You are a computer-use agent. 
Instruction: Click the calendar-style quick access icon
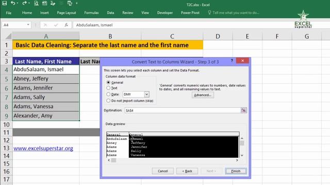point(44,3)
